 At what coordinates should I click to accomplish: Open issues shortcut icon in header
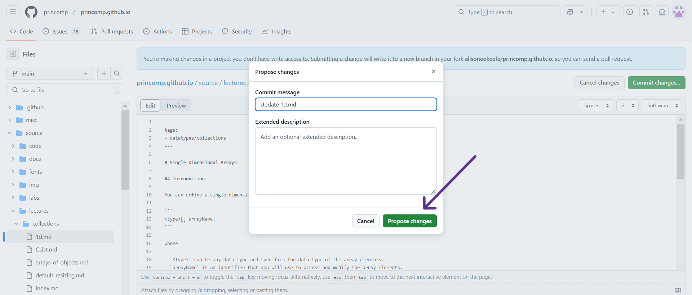630,12
